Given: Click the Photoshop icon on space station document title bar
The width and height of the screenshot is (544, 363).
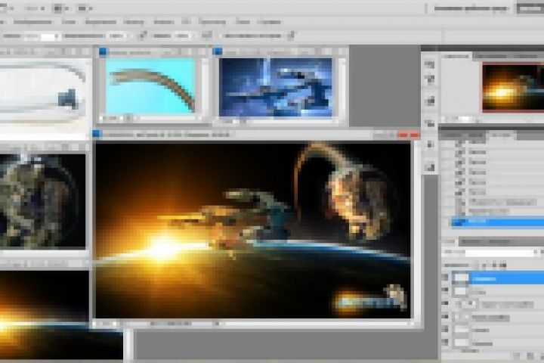Looking at the screenshot, I should click(x=218, y=51).
